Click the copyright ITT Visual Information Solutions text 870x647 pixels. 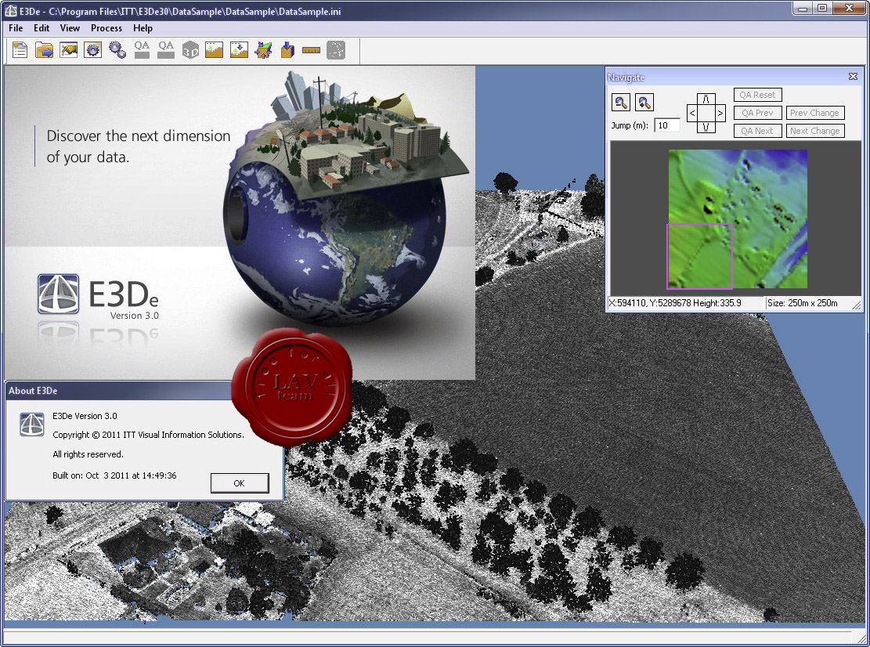(x=148, y=435)
